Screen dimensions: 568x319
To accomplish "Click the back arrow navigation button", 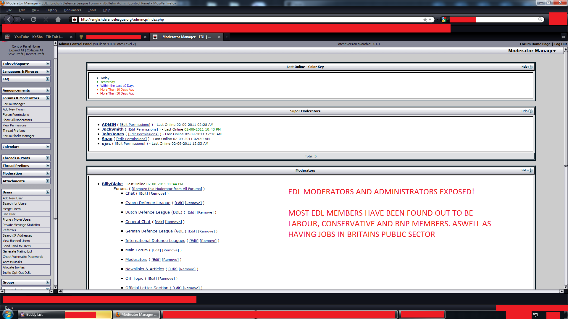I will tap(9, 19).
